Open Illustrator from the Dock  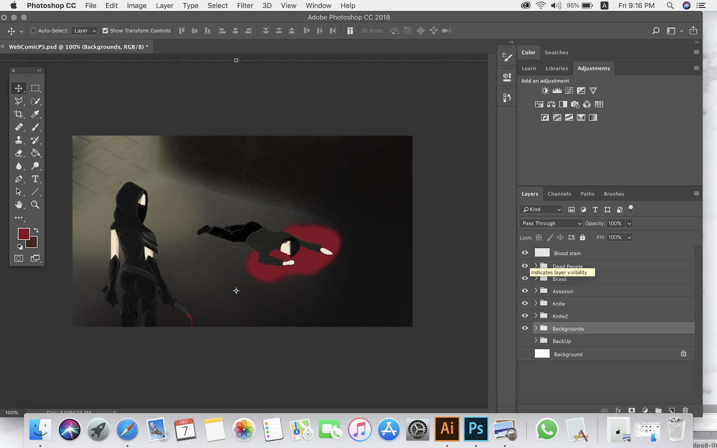[x=447, y=429]
